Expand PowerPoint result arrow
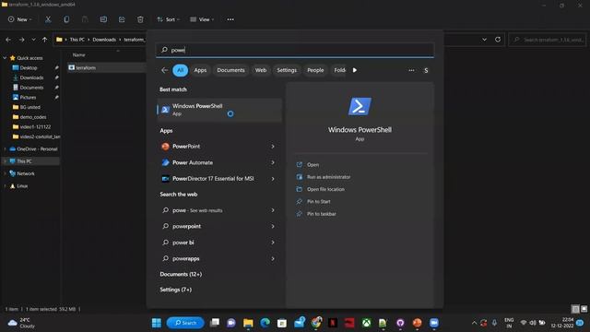The width and height of the screenshot is (590, 332). 273,147
